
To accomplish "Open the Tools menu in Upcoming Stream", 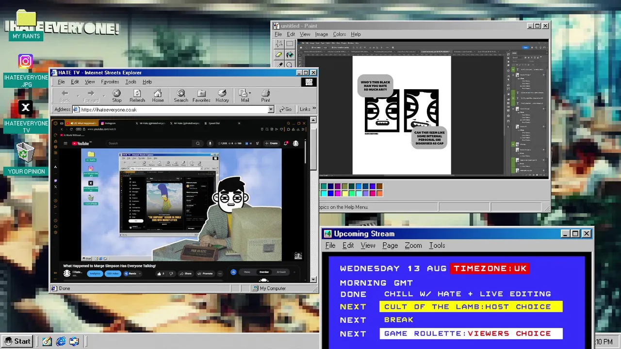I will (x=437, y=245).
